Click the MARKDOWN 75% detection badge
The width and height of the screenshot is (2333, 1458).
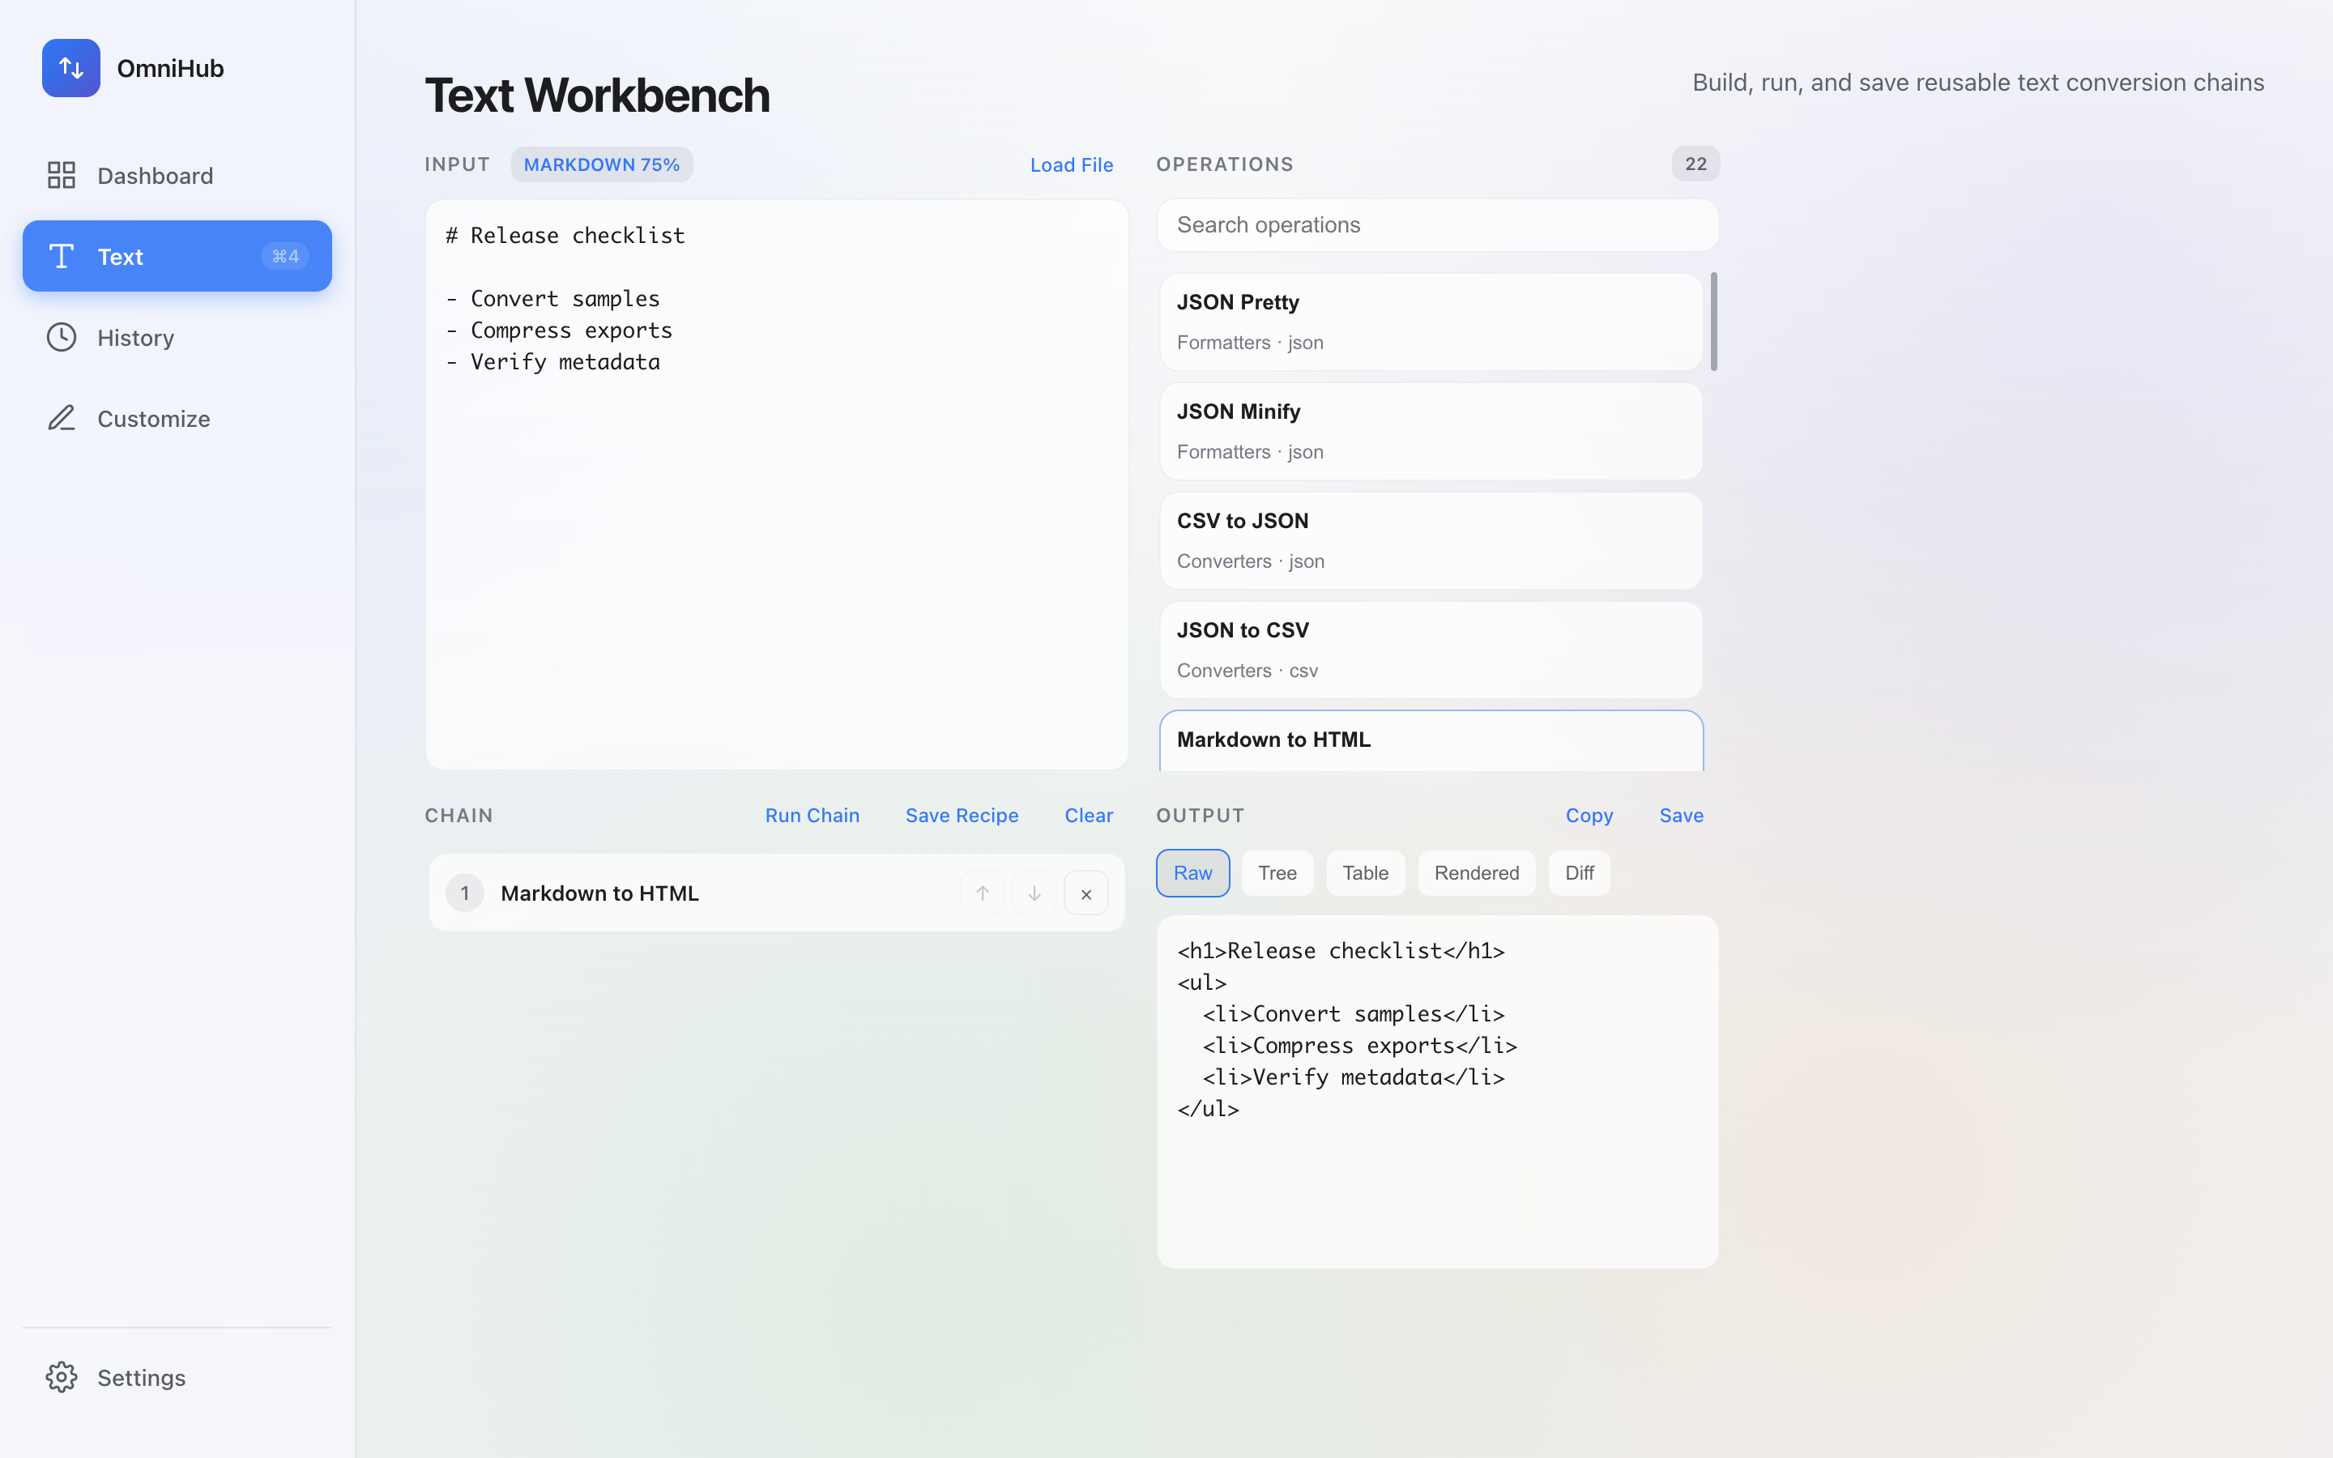[x=602, y=165]
